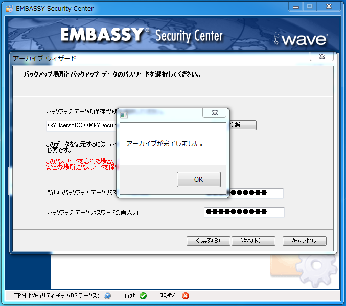
Task: Click the Wave logo in the banner
Action: (x=301, y=39)
